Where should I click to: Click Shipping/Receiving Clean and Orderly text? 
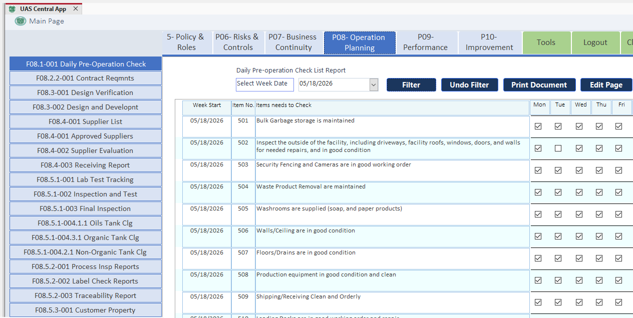pos(308,296)
